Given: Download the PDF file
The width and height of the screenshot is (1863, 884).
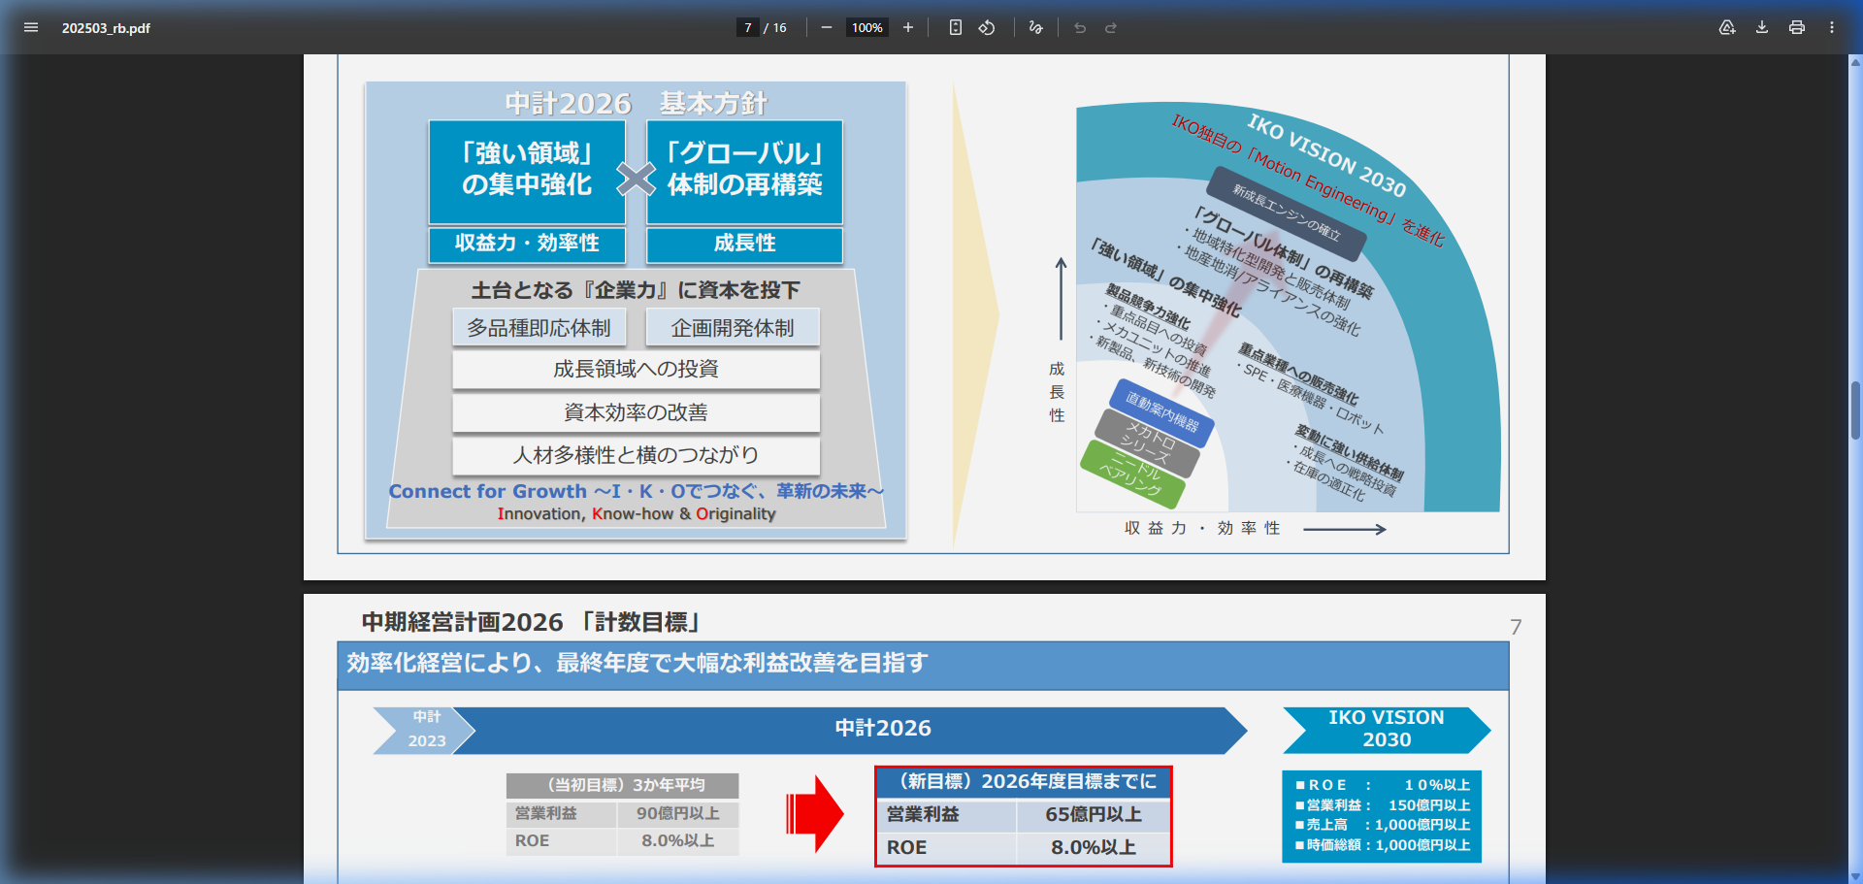Looking at the screenshot, I should point(1761,28).
